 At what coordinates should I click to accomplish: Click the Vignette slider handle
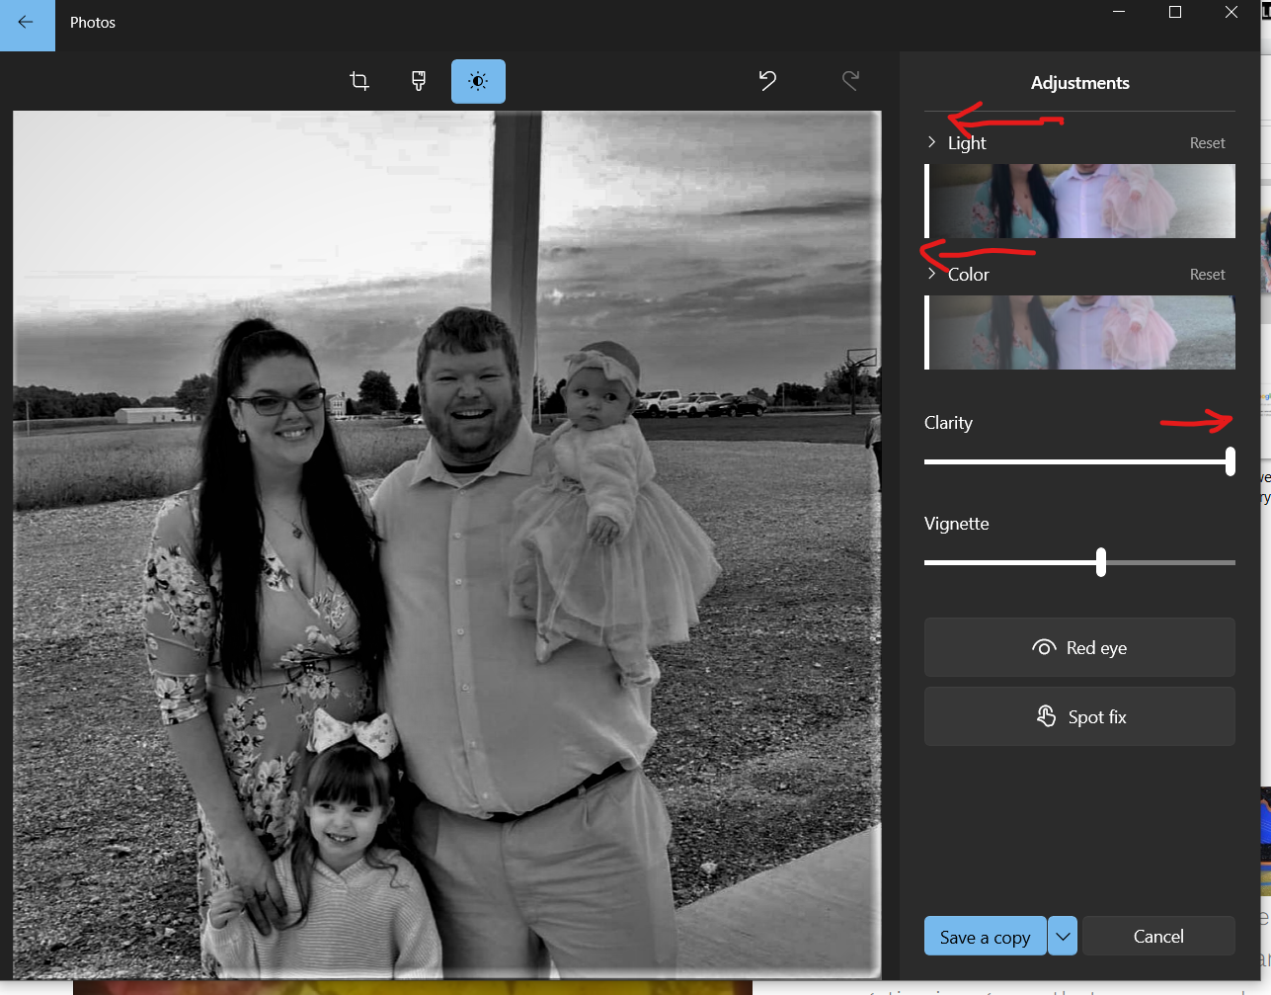[x=1101, y=562]
